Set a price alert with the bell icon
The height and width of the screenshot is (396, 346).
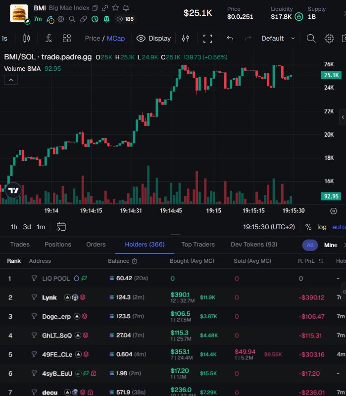(126, 8)
